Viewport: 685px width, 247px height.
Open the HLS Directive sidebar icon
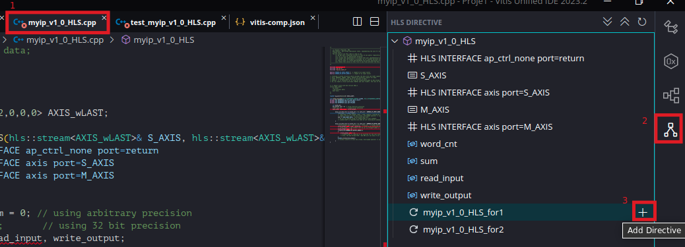(x=670, y=130)
